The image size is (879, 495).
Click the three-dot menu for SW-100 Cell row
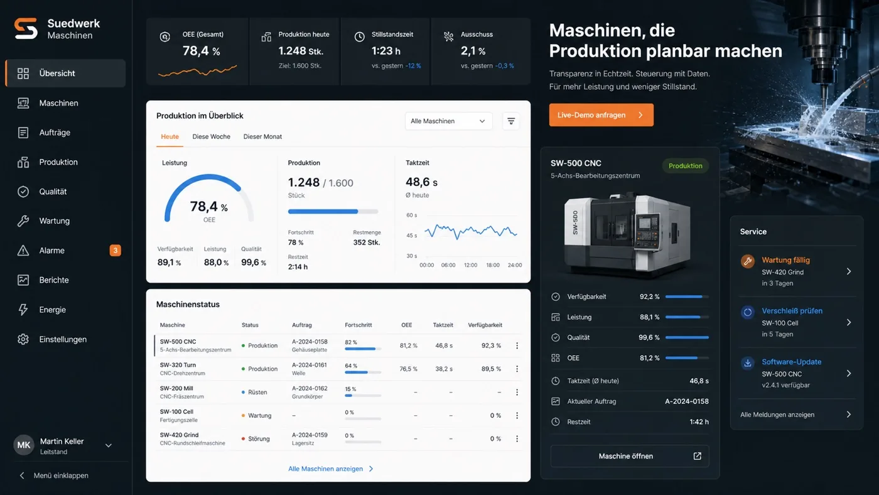[517, 415]
